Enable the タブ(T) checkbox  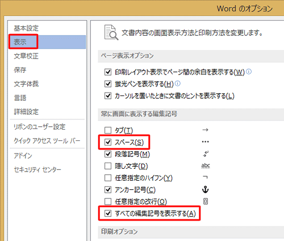click(x=108, y=130)
